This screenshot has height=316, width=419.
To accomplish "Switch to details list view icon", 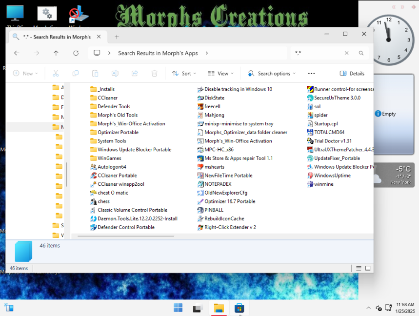I will click(359, 268).
